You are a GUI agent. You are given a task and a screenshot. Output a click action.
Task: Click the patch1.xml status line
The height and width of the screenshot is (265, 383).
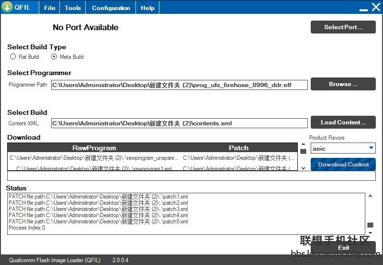[98, 197]
